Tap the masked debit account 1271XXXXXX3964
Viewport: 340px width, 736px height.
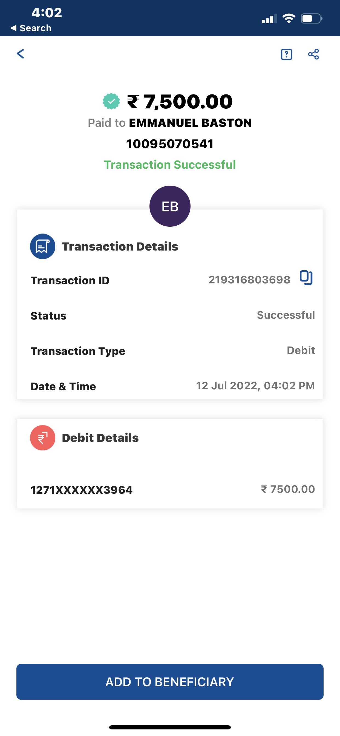(x=82, y=490)
